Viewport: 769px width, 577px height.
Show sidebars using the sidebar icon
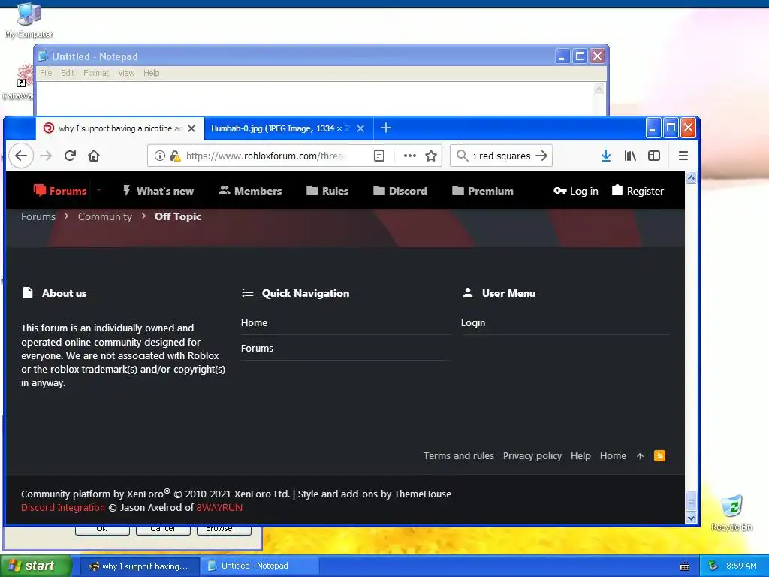tap(654, 156)
